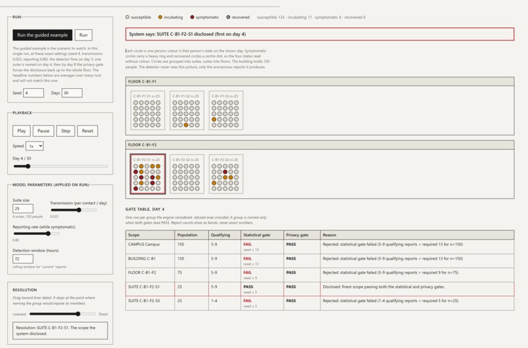Click the symptomatic person in suite C-B1-F2-S3
Viewport: 528px width, 348px height.
tap(225, 172)
